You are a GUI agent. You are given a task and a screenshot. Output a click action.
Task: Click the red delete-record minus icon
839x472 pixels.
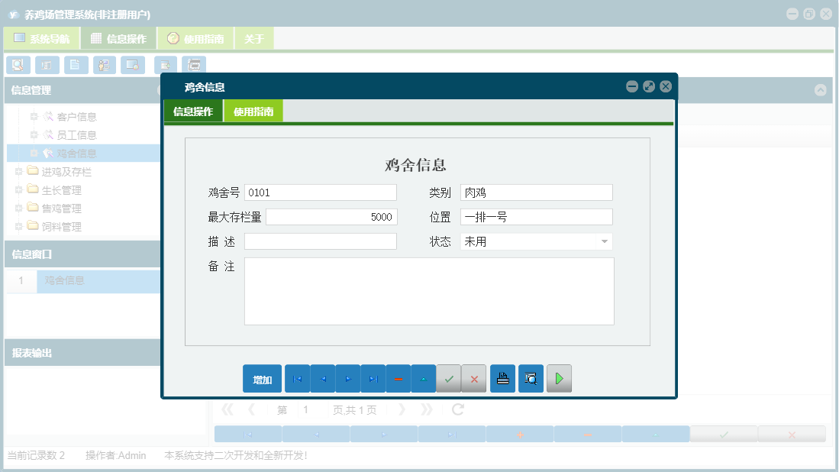point(399,378)
